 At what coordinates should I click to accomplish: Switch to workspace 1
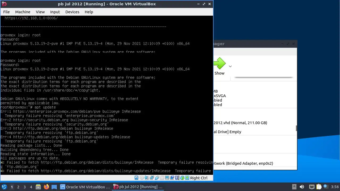pos(12,187)
